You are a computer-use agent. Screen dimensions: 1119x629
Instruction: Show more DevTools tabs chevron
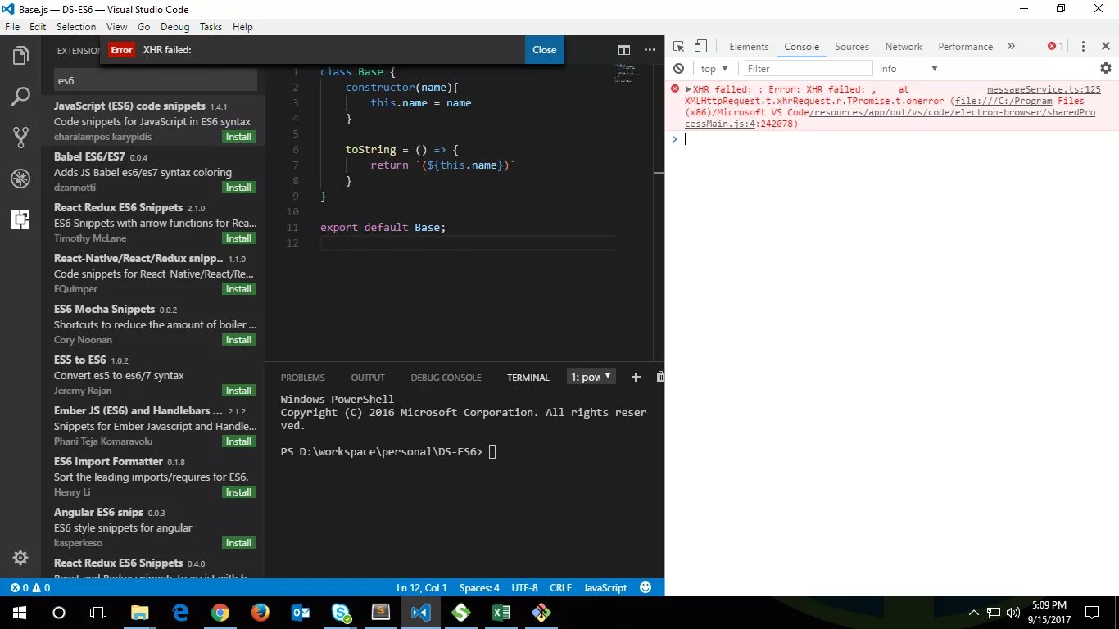(x=1011, y=46)
